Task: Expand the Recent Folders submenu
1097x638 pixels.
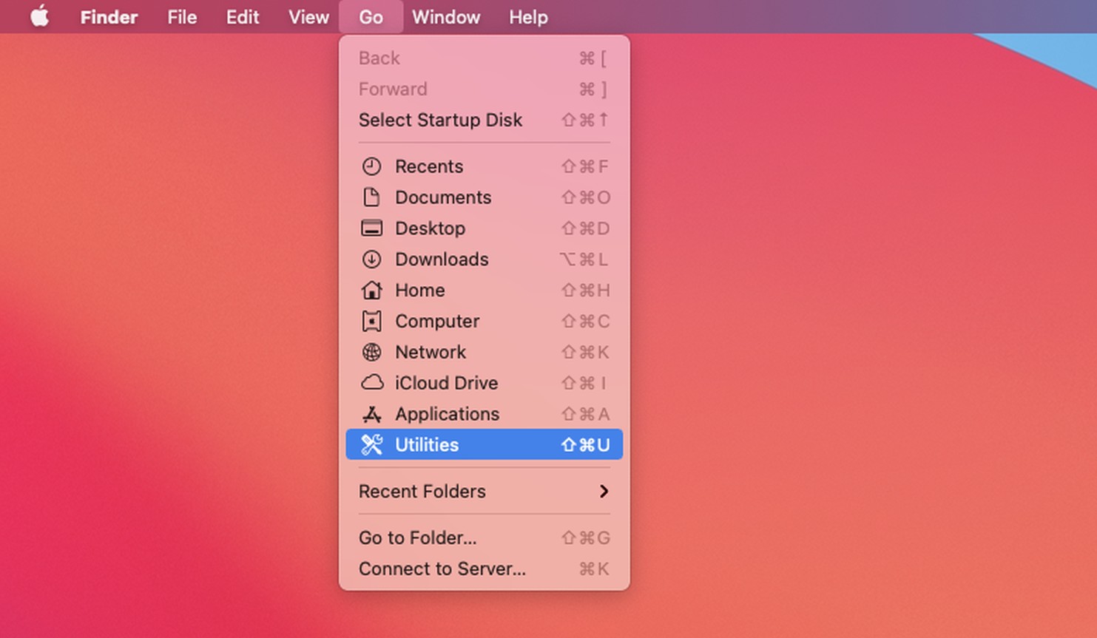Action: (485, 491)
